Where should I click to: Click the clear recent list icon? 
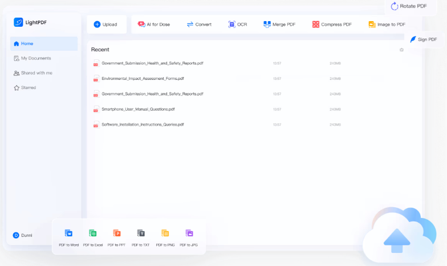point(401,50)
